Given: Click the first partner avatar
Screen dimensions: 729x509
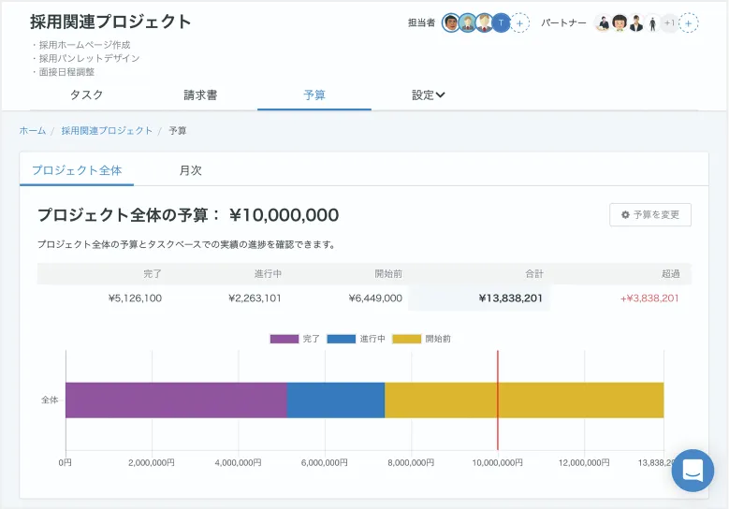Looking at the screenshot, I should 604,23.
